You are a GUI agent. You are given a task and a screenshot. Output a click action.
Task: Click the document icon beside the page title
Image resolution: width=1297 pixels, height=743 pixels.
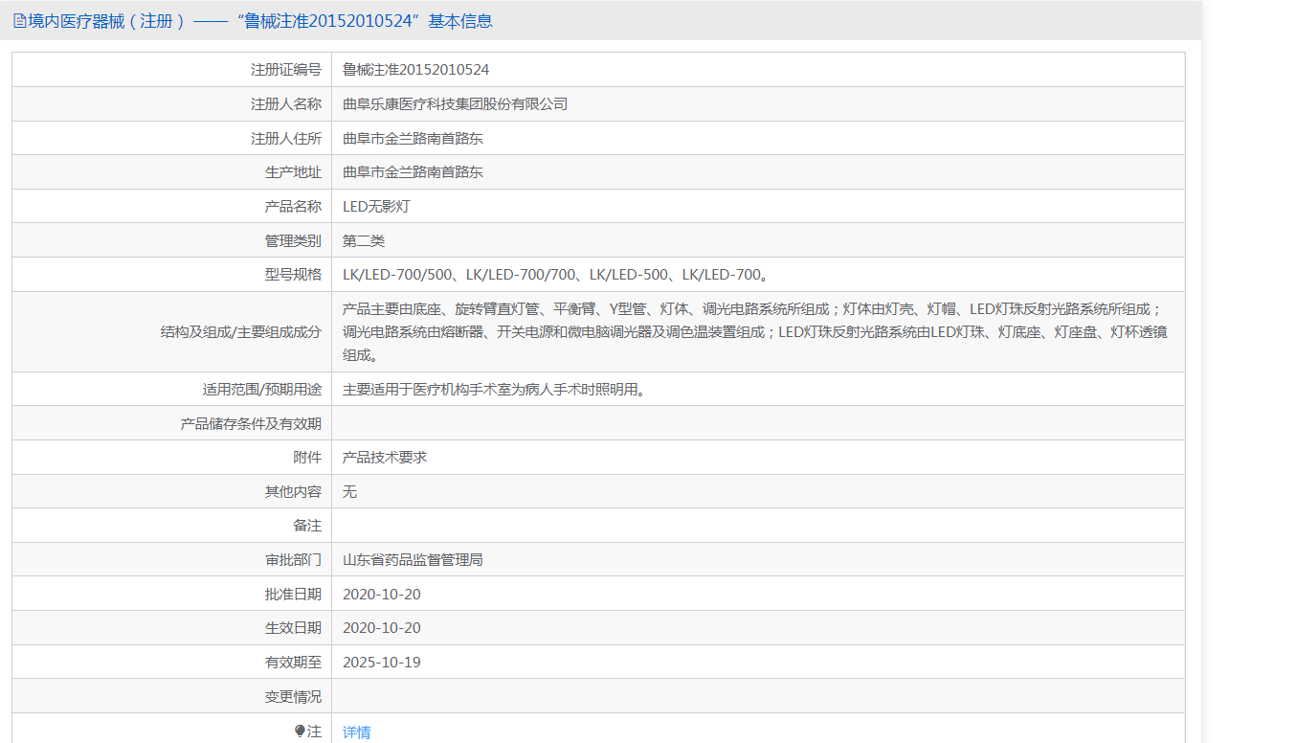tap(19, 21)
